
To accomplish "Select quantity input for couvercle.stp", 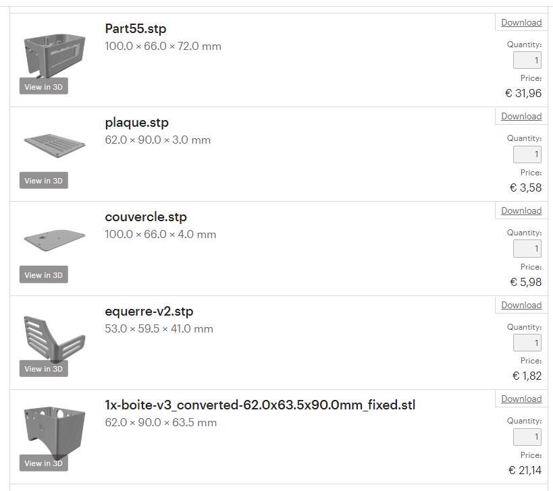I will coord(527,249).
